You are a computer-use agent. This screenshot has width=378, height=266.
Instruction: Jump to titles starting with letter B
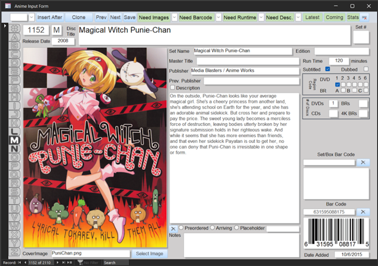[15, 45]
